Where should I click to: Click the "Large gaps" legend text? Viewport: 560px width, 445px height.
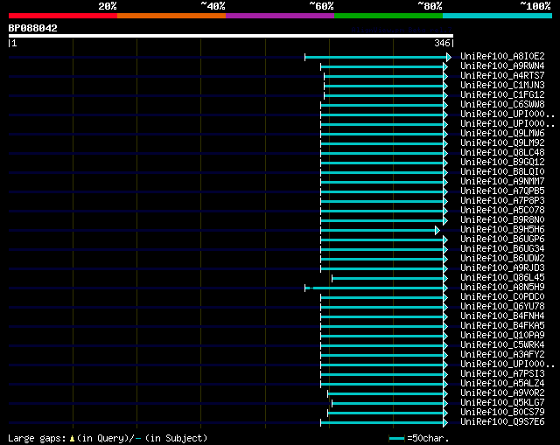point(37,438)
